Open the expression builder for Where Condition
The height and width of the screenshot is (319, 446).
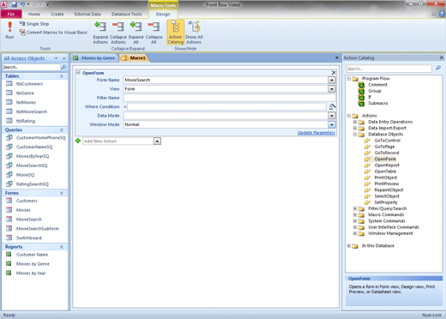pyautogui.click(x=332, y=106)
